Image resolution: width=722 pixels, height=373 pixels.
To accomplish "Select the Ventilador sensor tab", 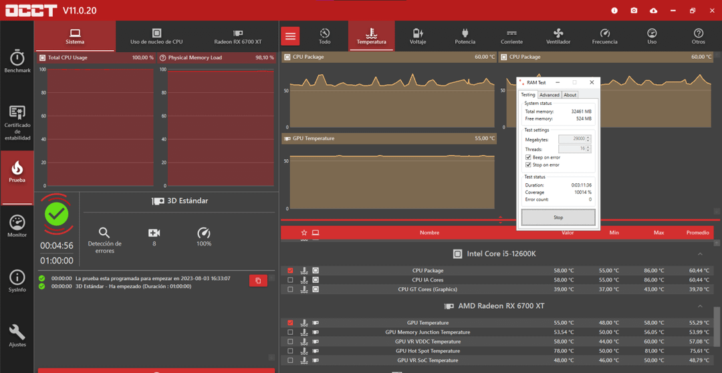I will (558, 36).
